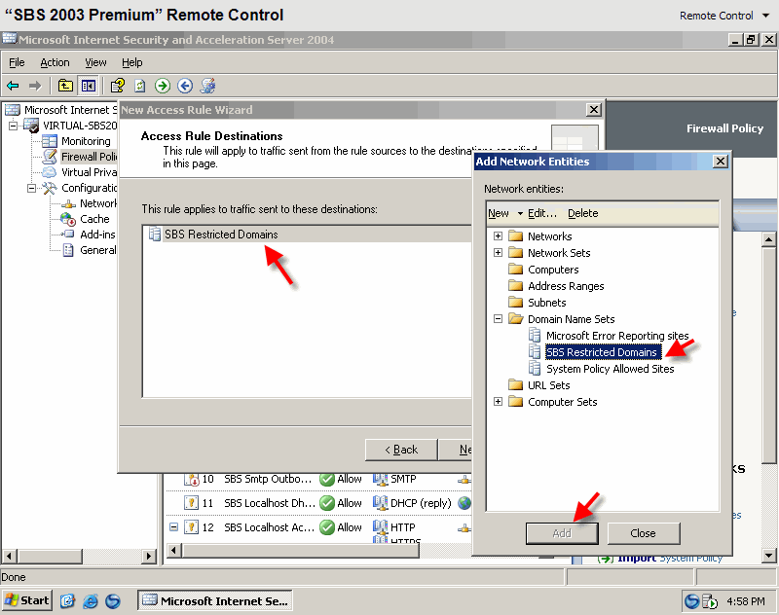The width and height of the screenshot is (779, 615).
Task: Select System Policy Allowed Sites entry
Action: pyautogui.click(x=611, y=369)
